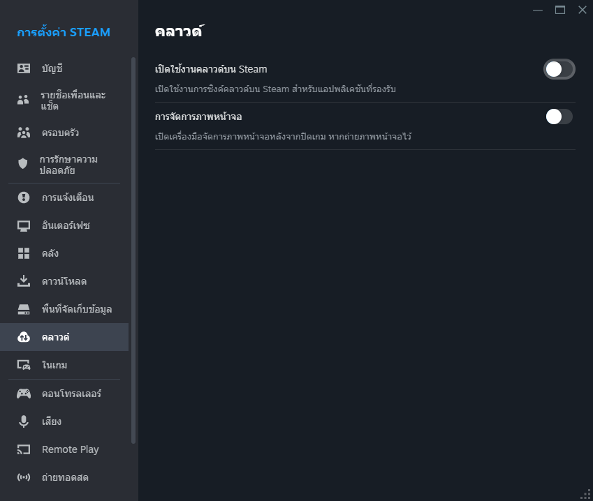Screen dimensions: 593x501
Task: Click the Security shield icon
Action: click(x=24, y=164)
